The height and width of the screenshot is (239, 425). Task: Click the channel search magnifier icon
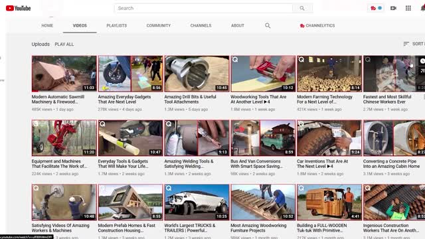[268, 25]
